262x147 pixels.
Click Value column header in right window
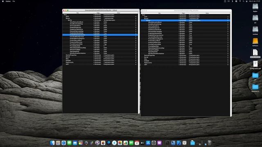click(x=207, y=13)
